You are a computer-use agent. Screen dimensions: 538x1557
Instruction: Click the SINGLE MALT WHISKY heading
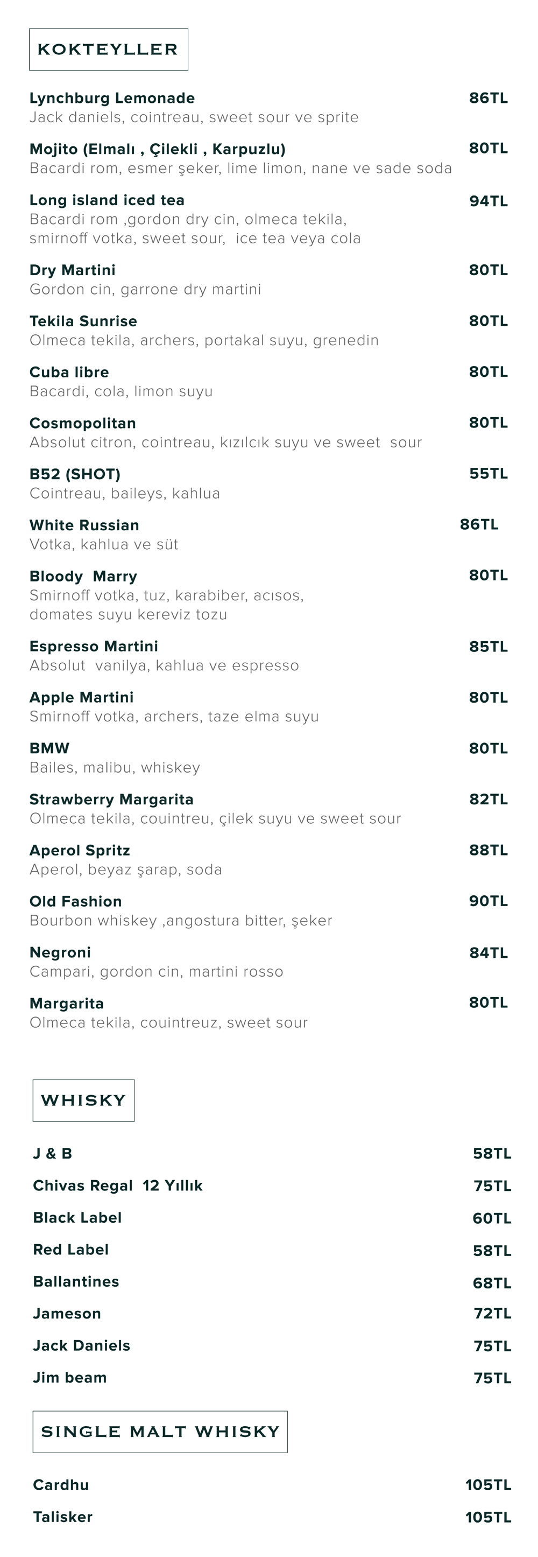coord(160,1431)
